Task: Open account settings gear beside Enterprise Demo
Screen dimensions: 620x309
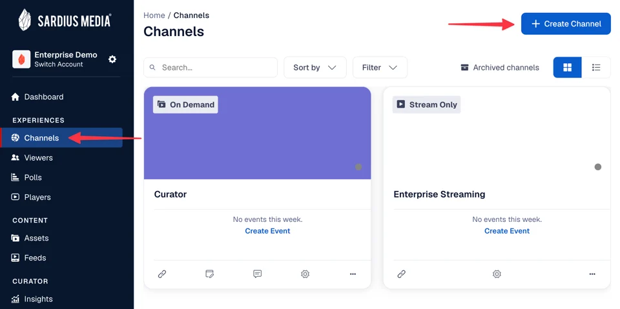Action: [112, 59]
